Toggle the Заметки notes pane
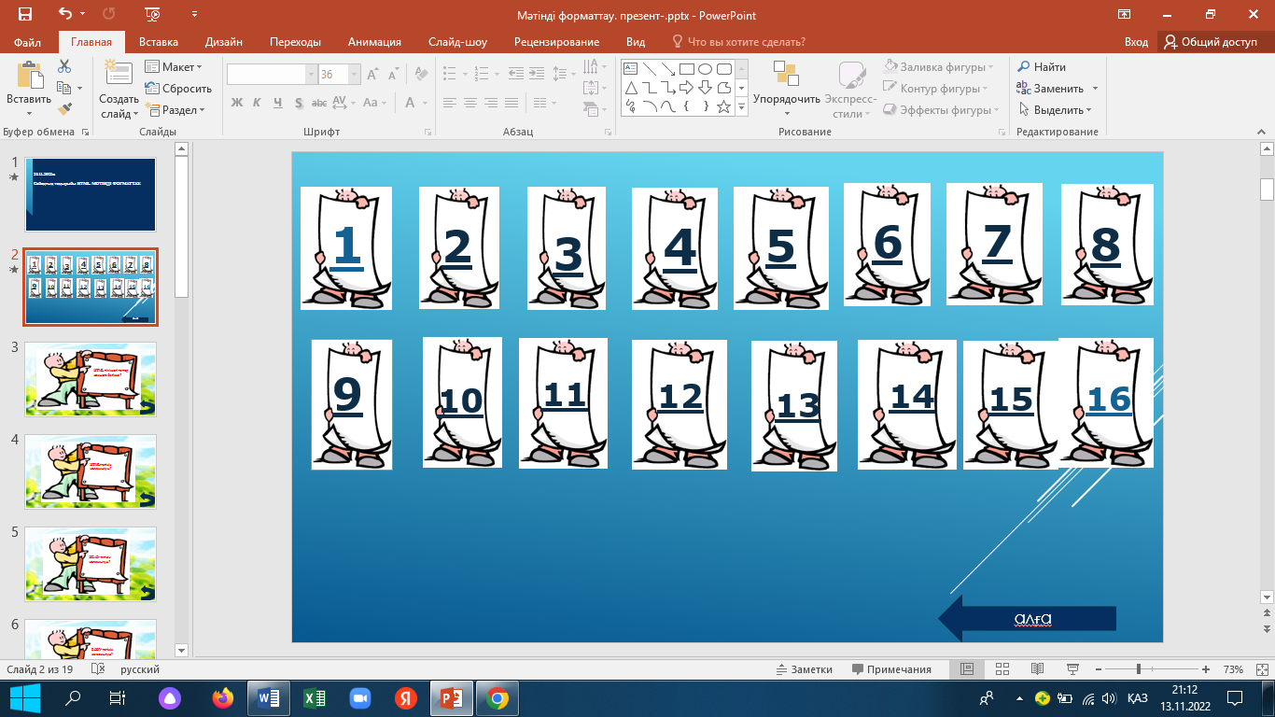Image resolution: width=1275 pixels, height=717 pixels. [x=804, y=669]
